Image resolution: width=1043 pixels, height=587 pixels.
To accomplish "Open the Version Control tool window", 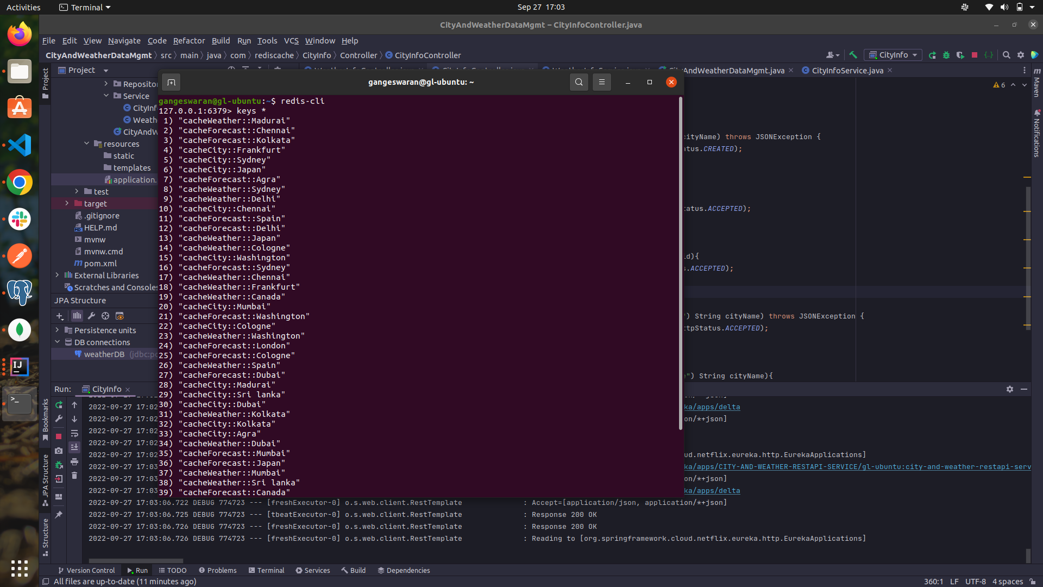I will pyautogui.click(x=86, y=570).
